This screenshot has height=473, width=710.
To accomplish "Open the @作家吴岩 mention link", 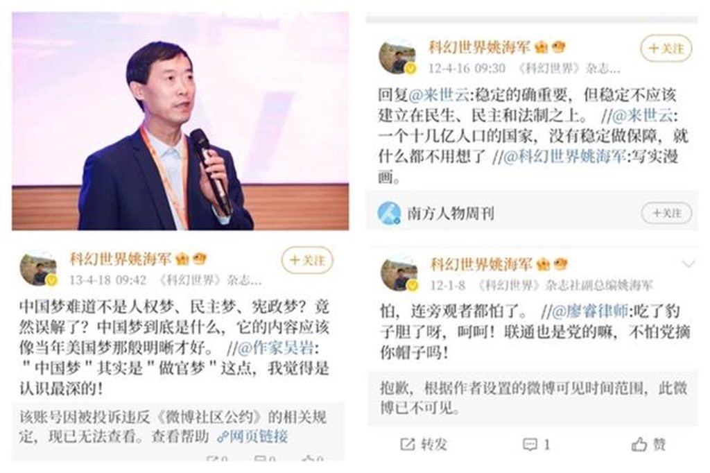I will click(275, 348).
